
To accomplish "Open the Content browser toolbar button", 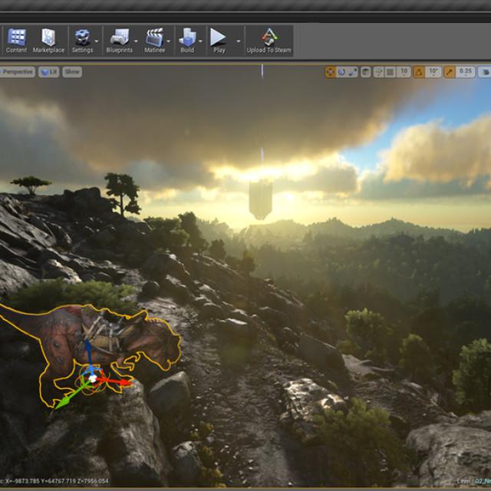I will (x=16, y=41).
